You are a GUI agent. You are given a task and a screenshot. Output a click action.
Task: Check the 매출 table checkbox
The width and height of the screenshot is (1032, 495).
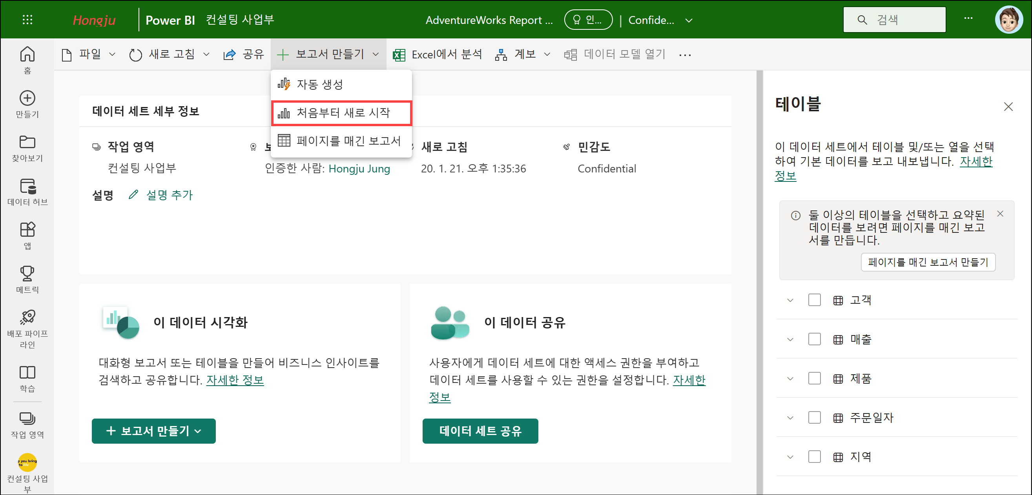[814, 339]
